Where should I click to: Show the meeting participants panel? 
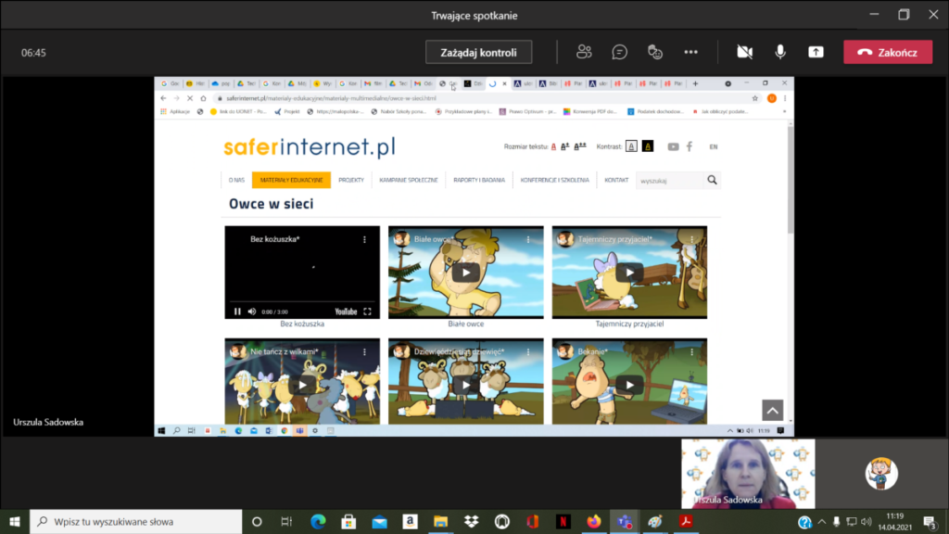584,52
